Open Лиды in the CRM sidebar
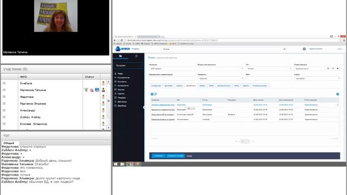Image resolution: width=347 pixels, height=195 pixels. click(120, 74)
